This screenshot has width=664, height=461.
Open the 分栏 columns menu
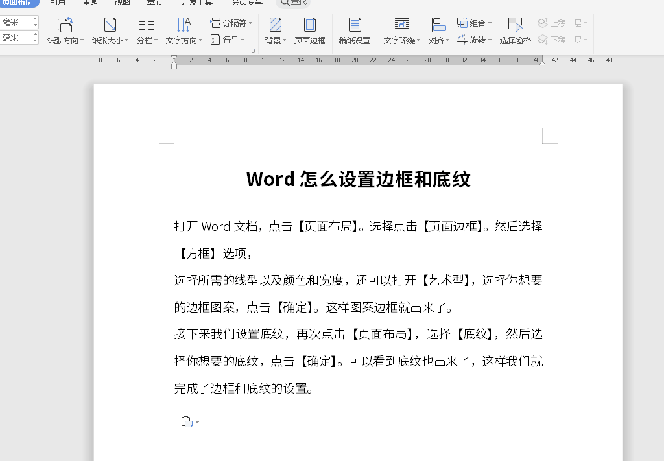coord(147,31)
